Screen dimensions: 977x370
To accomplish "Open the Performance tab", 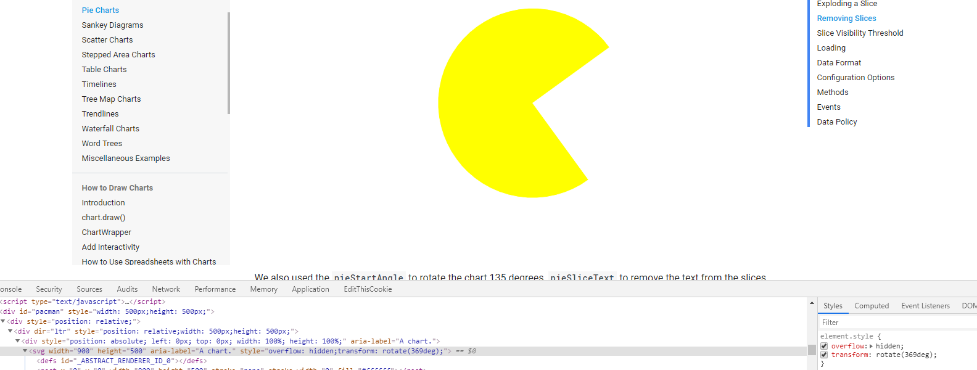I will [x=215, y=289].
